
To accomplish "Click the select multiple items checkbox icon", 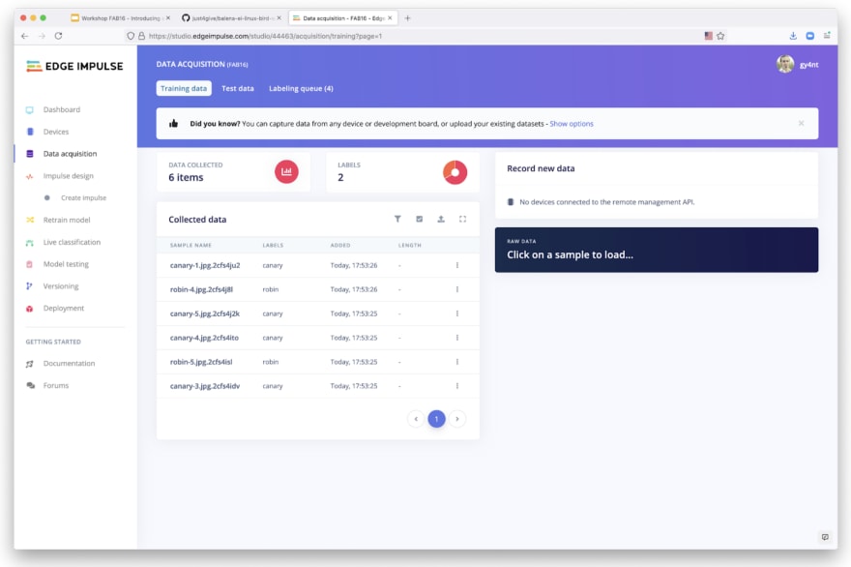I will (420, 219).
